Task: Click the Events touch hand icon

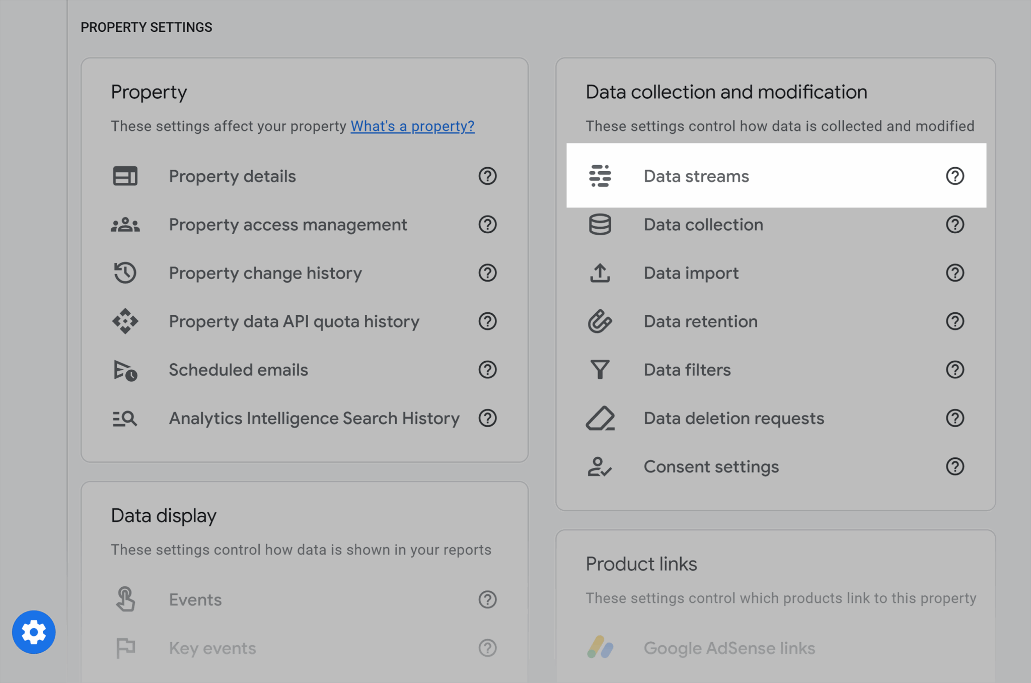Action: click(125, 599)
